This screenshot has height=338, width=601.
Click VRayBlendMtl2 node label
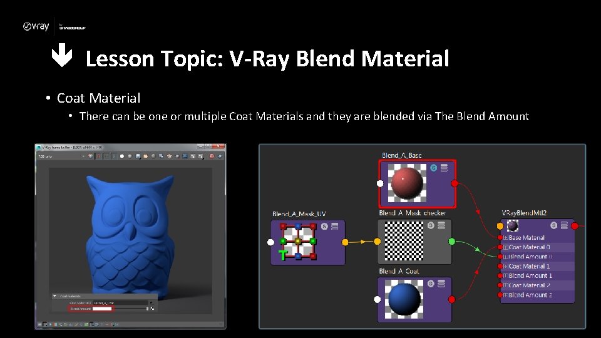tap(524, 213)
